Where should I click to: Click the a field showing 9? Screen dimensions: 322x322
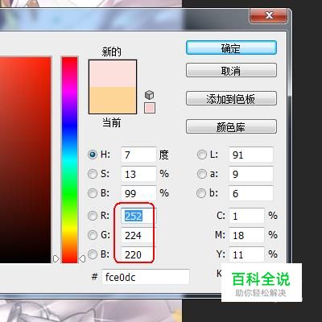coord(251,174)
